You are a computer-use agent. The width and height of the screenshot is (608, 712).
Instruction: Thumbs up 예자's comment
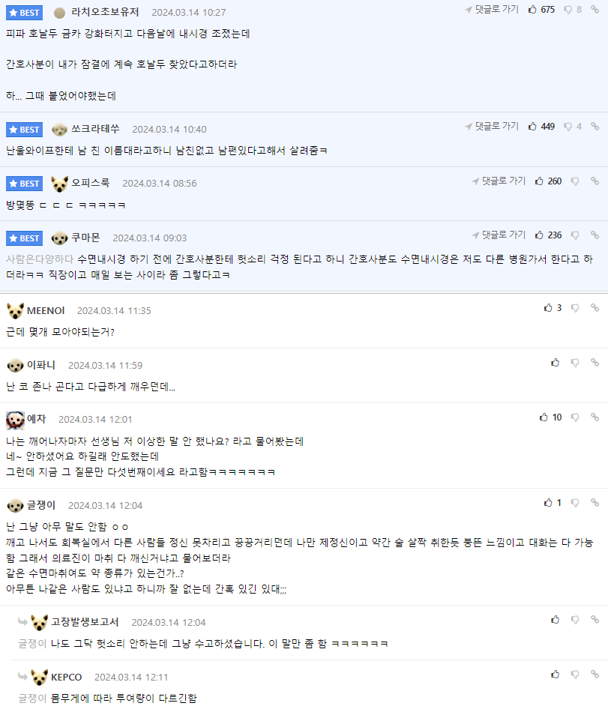click(x=544, y=417)
